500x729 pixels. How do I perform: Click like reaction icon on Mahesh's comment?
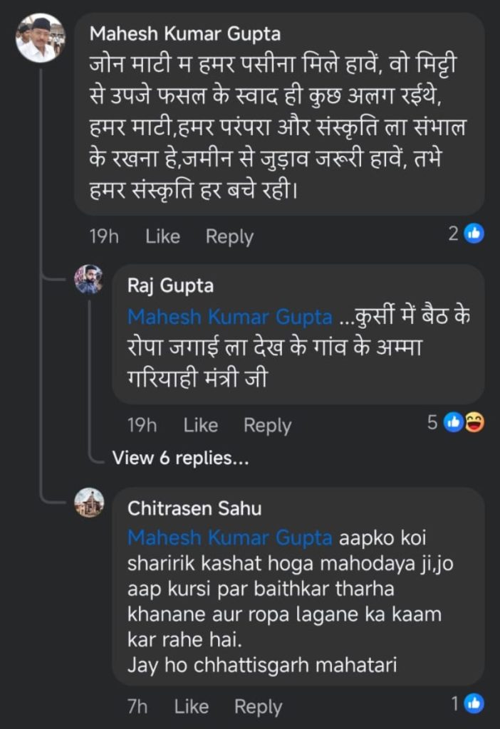click(x=474, y=233)
